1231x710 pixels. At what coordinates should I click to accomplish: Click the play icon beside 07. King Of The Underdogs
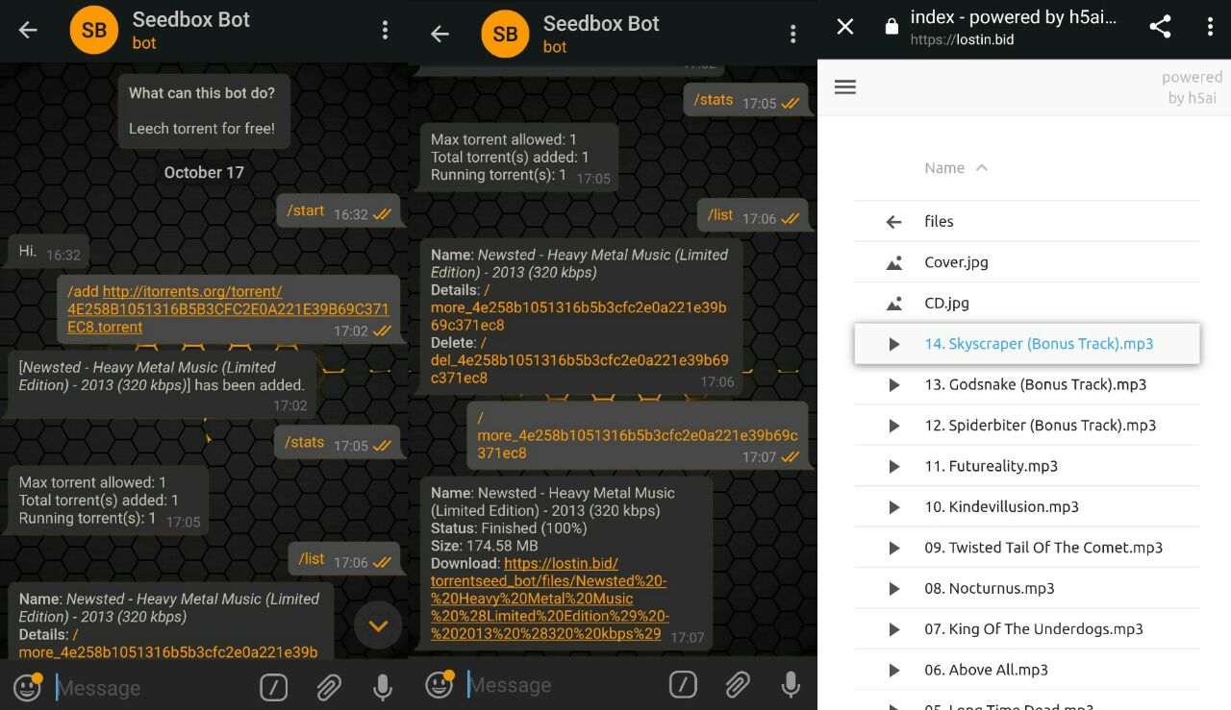click(893, 629)
